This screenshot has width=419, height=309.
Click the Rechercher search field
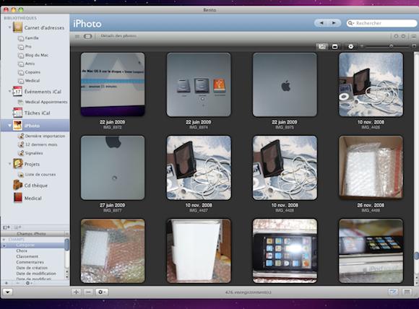pos(382,24)
